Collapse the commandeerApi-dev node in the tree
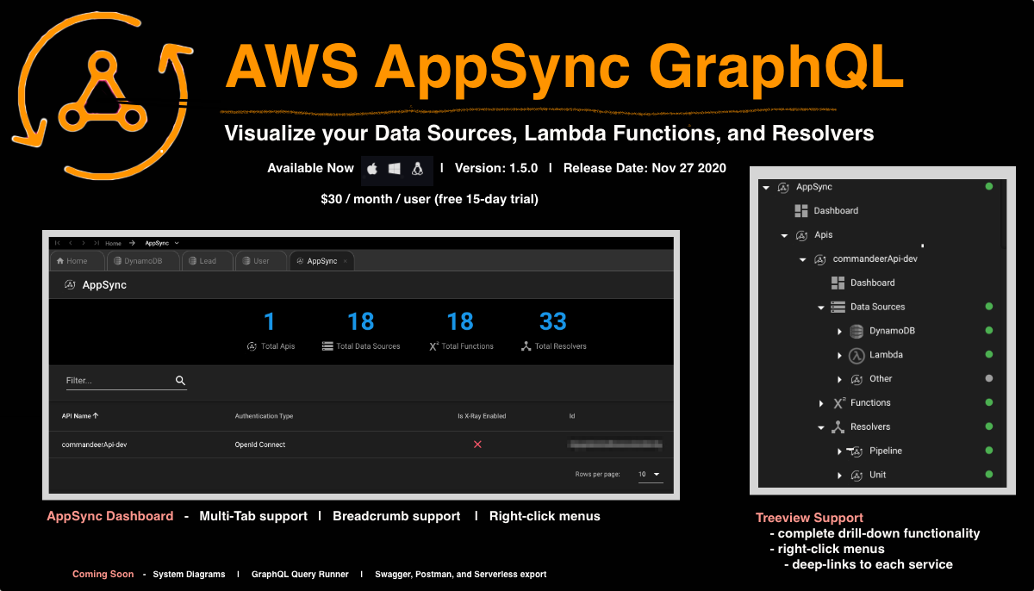1034x591 pixels. (802, 259)
